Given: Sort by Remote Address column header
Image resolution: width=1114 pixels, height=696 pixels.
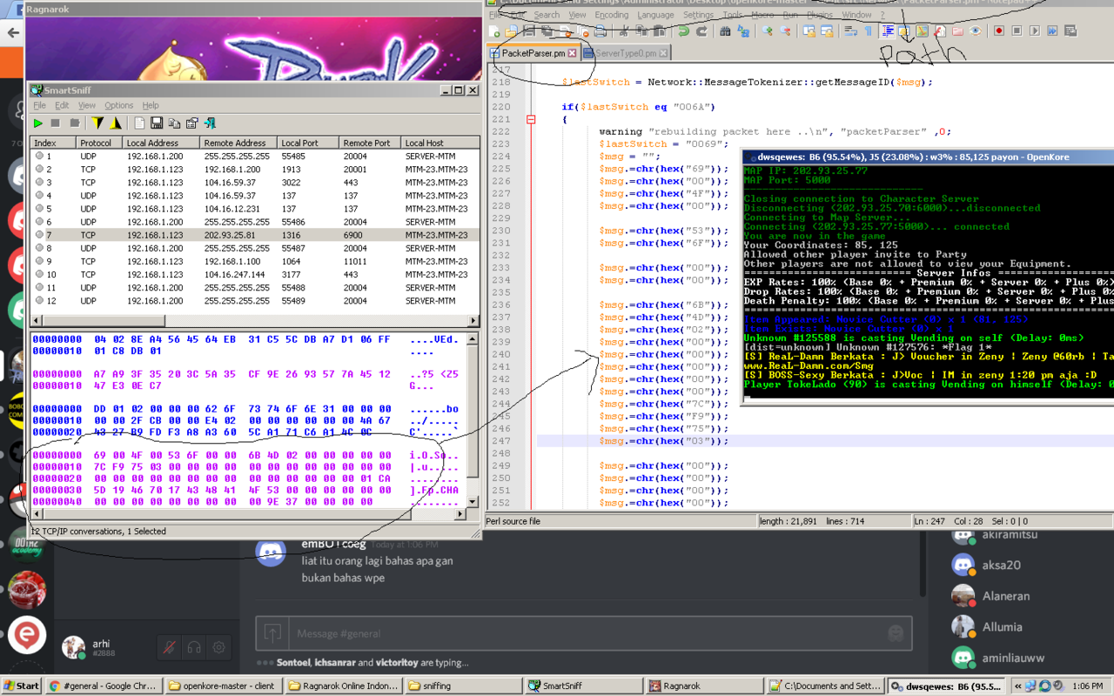Looking at the screenshot, I should coord(238,143).
